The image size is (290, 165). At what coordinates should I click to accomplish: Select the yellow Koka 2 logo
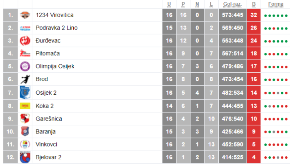coord(25,106)
